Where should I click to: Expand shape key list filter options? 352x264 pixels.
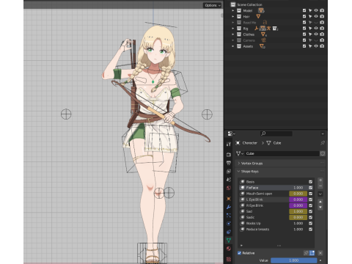coord(241,245)
